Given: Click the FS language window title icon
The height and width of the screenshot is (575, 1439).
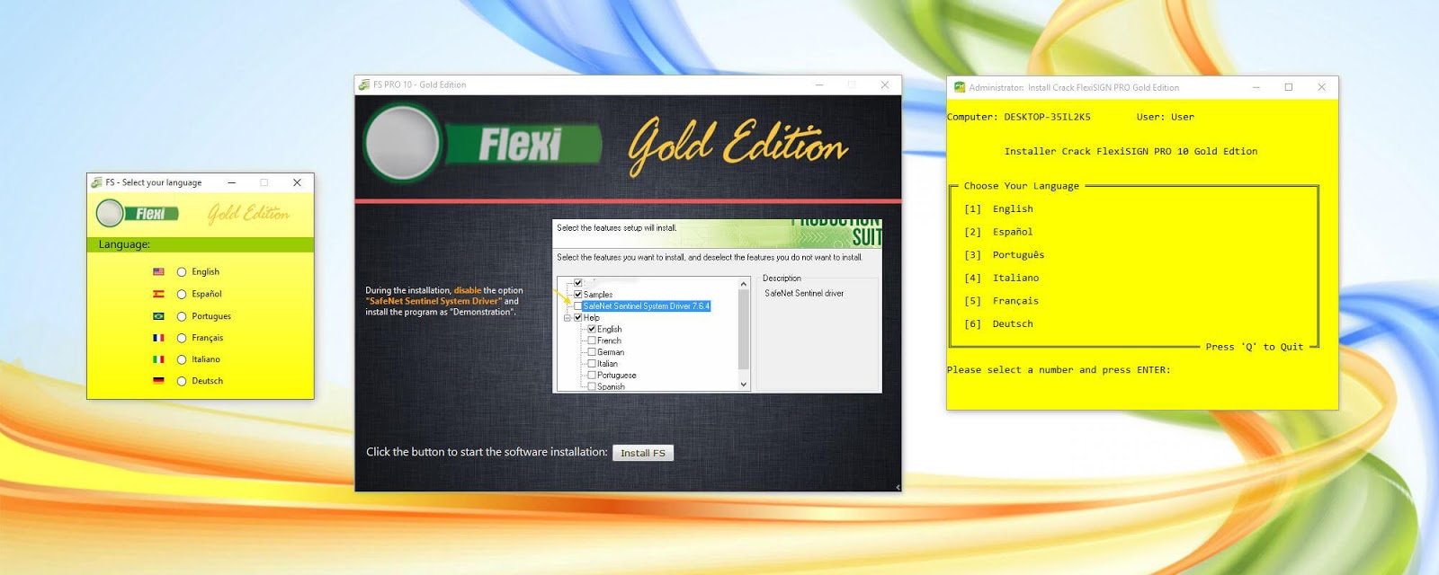Looking at the screenshot, I should (x=96, y=182).
